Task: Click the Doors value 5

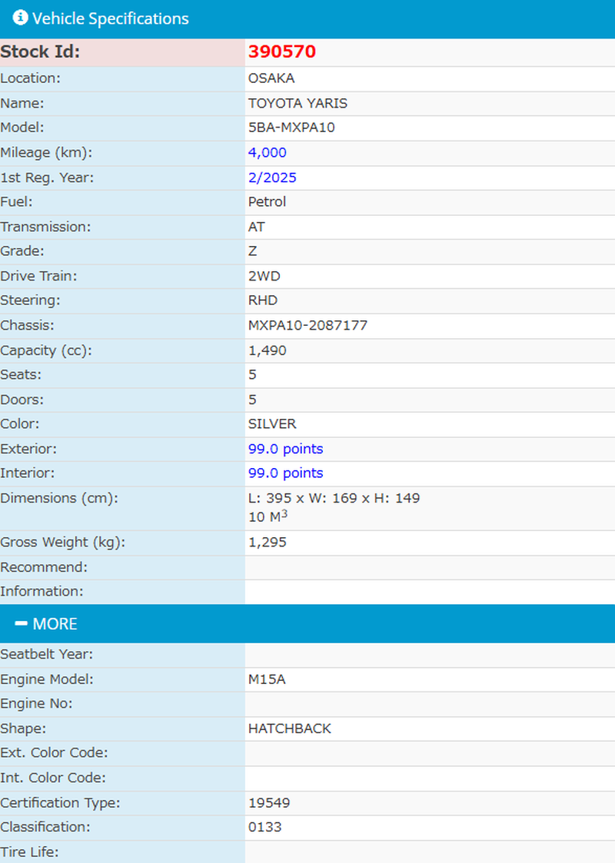Action: (252, 400)
